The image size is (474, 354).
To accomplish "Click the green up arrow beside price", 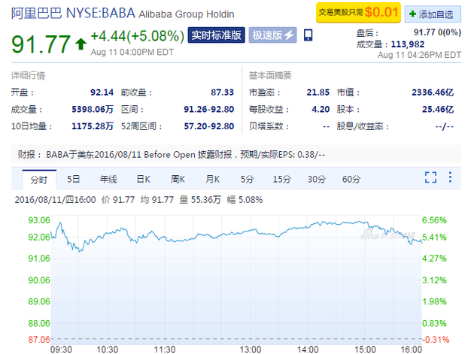I will (x=81, y=44).
